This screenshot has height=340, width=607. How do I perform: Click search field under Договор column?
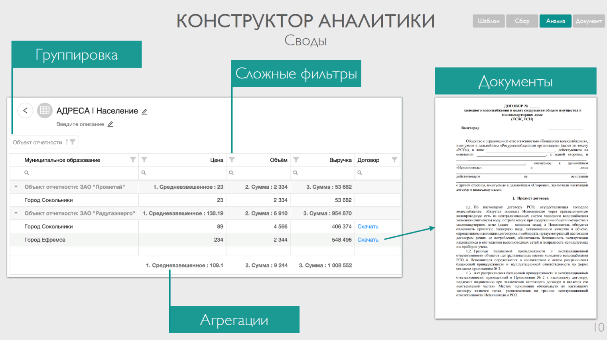tap(377, 173)
